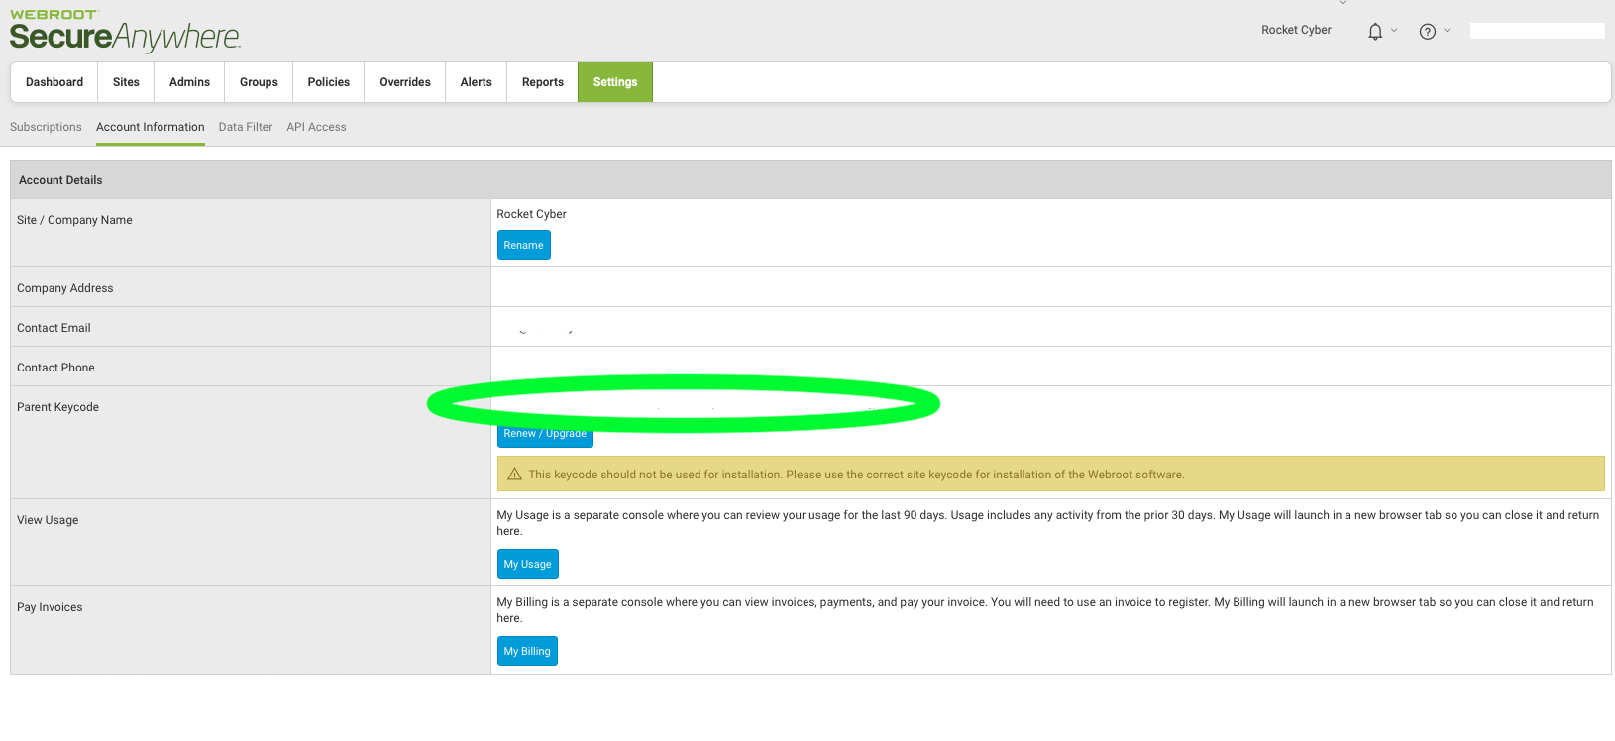
Task: Select the Policies tab
Action: coord(329,82)
